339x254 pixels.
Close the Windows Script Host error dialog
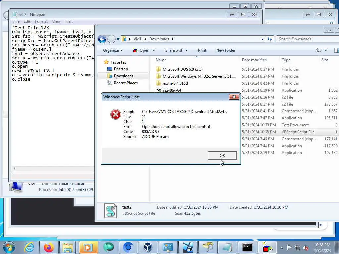[234, 97]
